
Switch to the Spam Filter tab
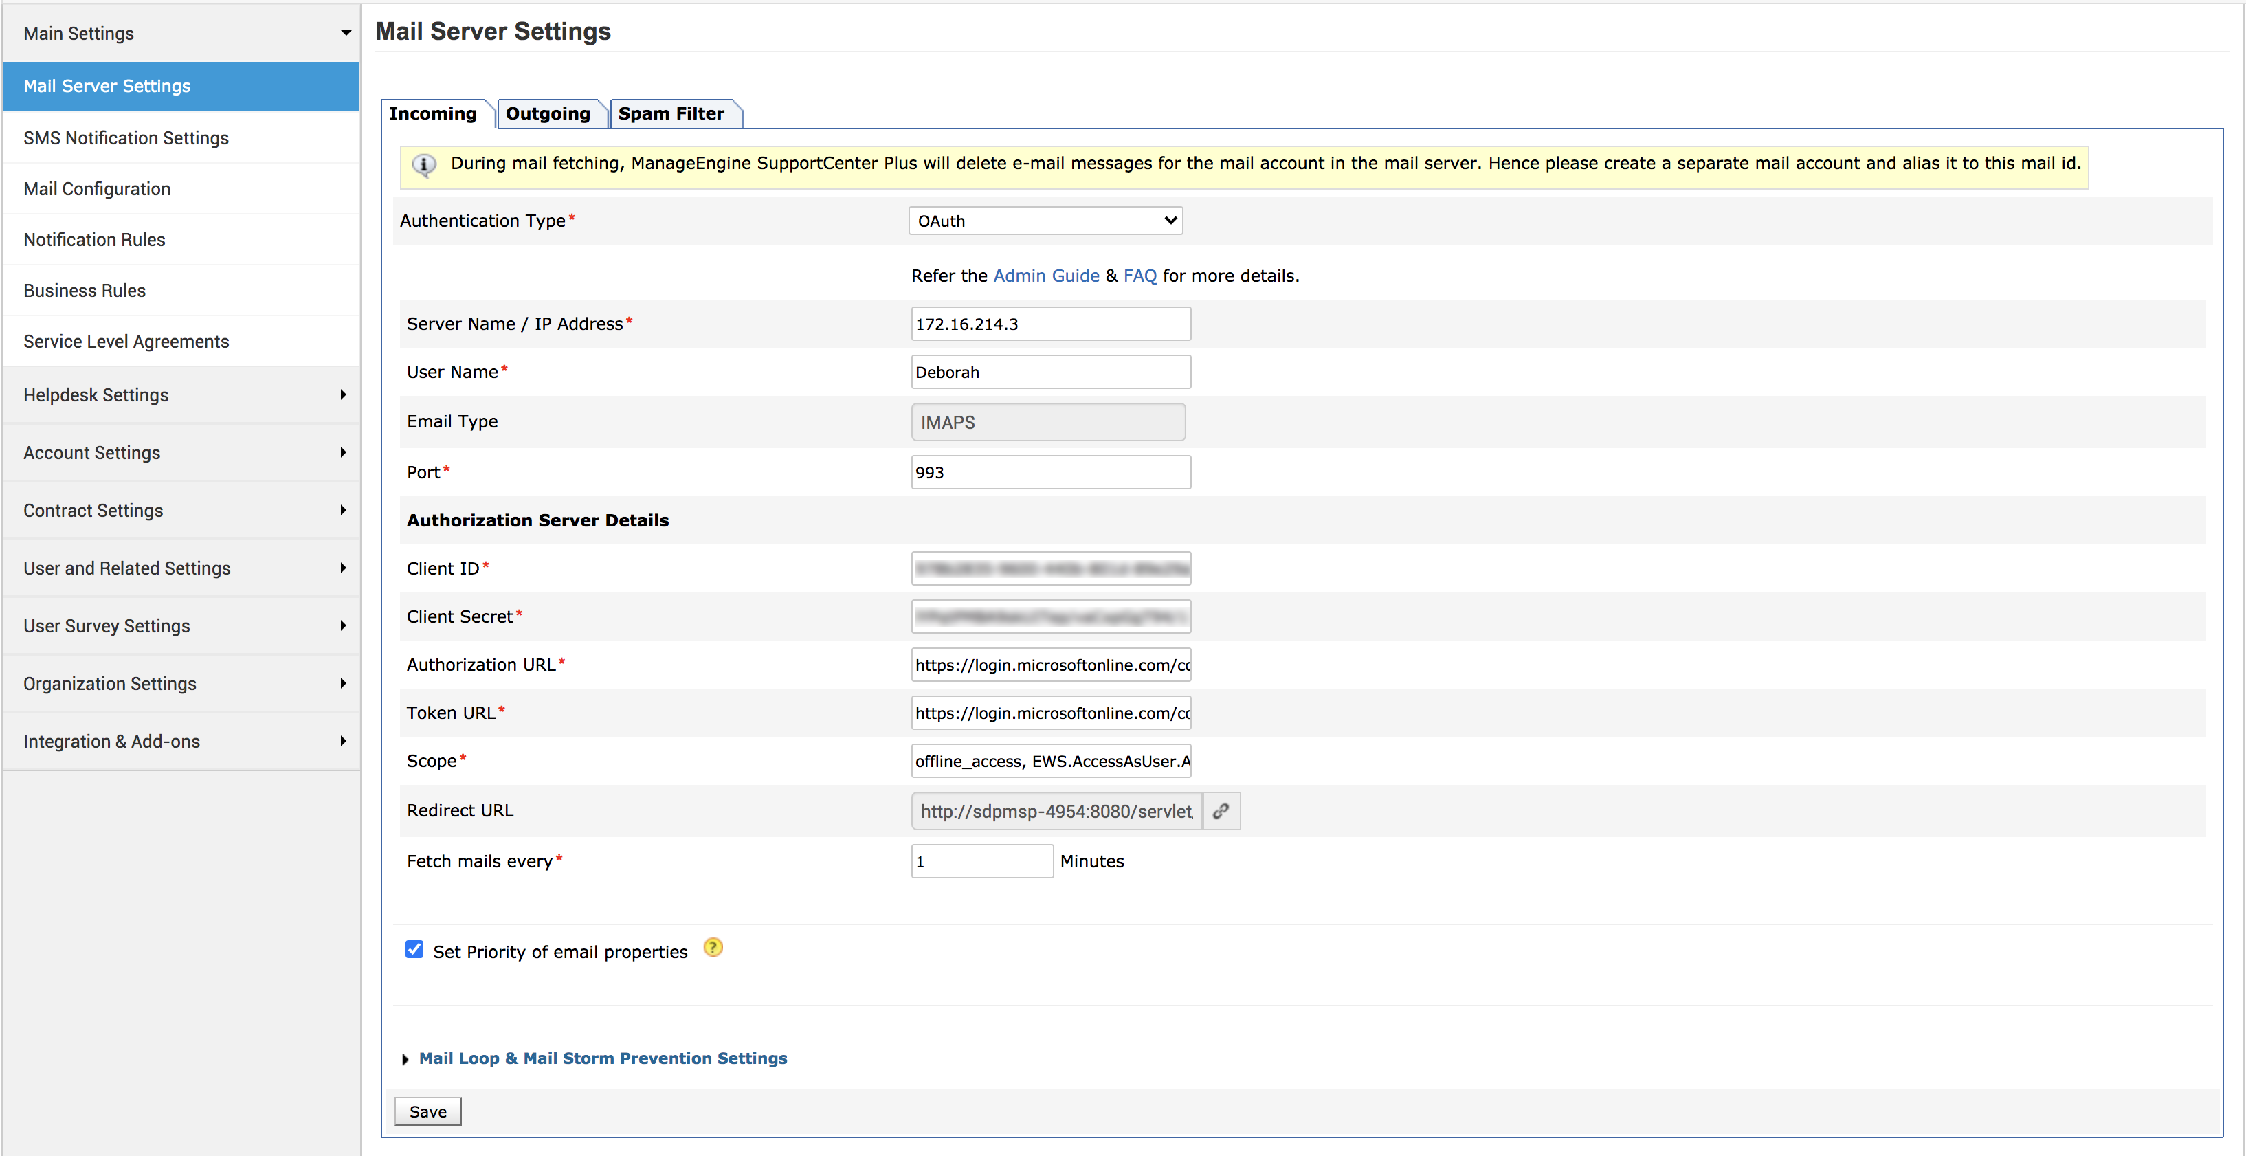click(671, 114)
